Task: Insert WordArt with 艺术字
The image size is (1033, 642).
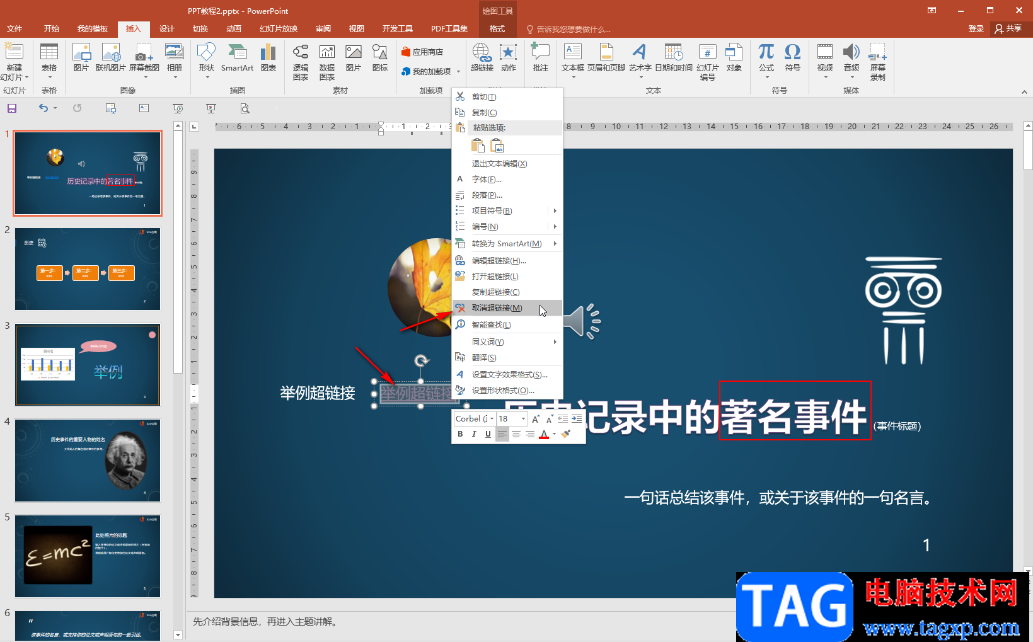Action: 640,61
